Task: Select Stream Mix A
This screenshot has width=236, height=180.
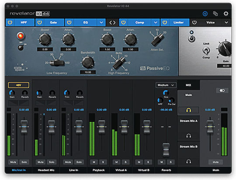Action: [189, 121]
